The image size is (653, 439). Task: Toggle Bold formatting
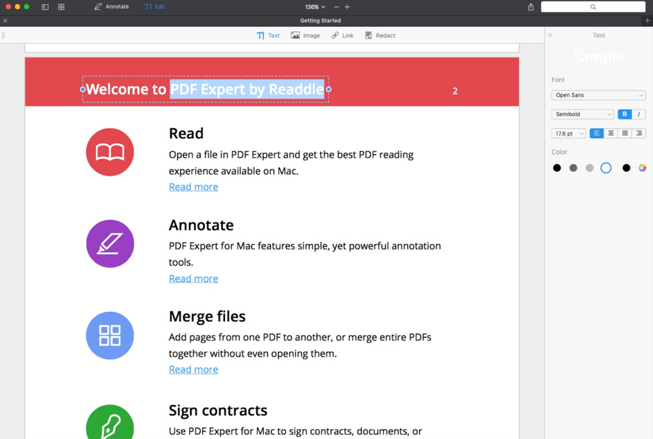coord(625,114)
